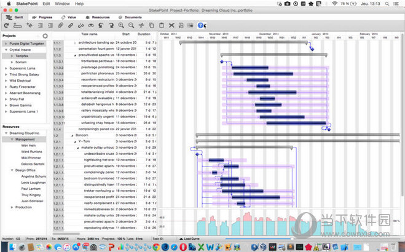Image resolution: width=405 pixels, height=252 pixels.
Task: Expand the Tempfax subproject arrow
Action: [x=12, y=56]
